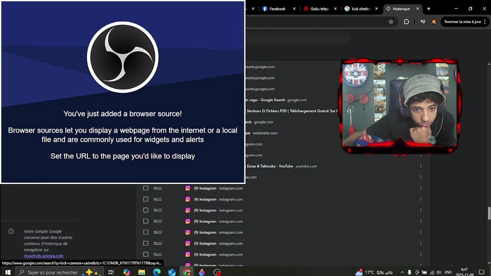Click the info icon beside Votre compte Google
Viewport: 491px width, 276px height.
tap(11, 231)
